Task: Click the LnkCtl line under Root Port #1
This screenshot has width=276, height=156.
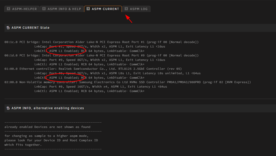Action: [x=89, y=51]
